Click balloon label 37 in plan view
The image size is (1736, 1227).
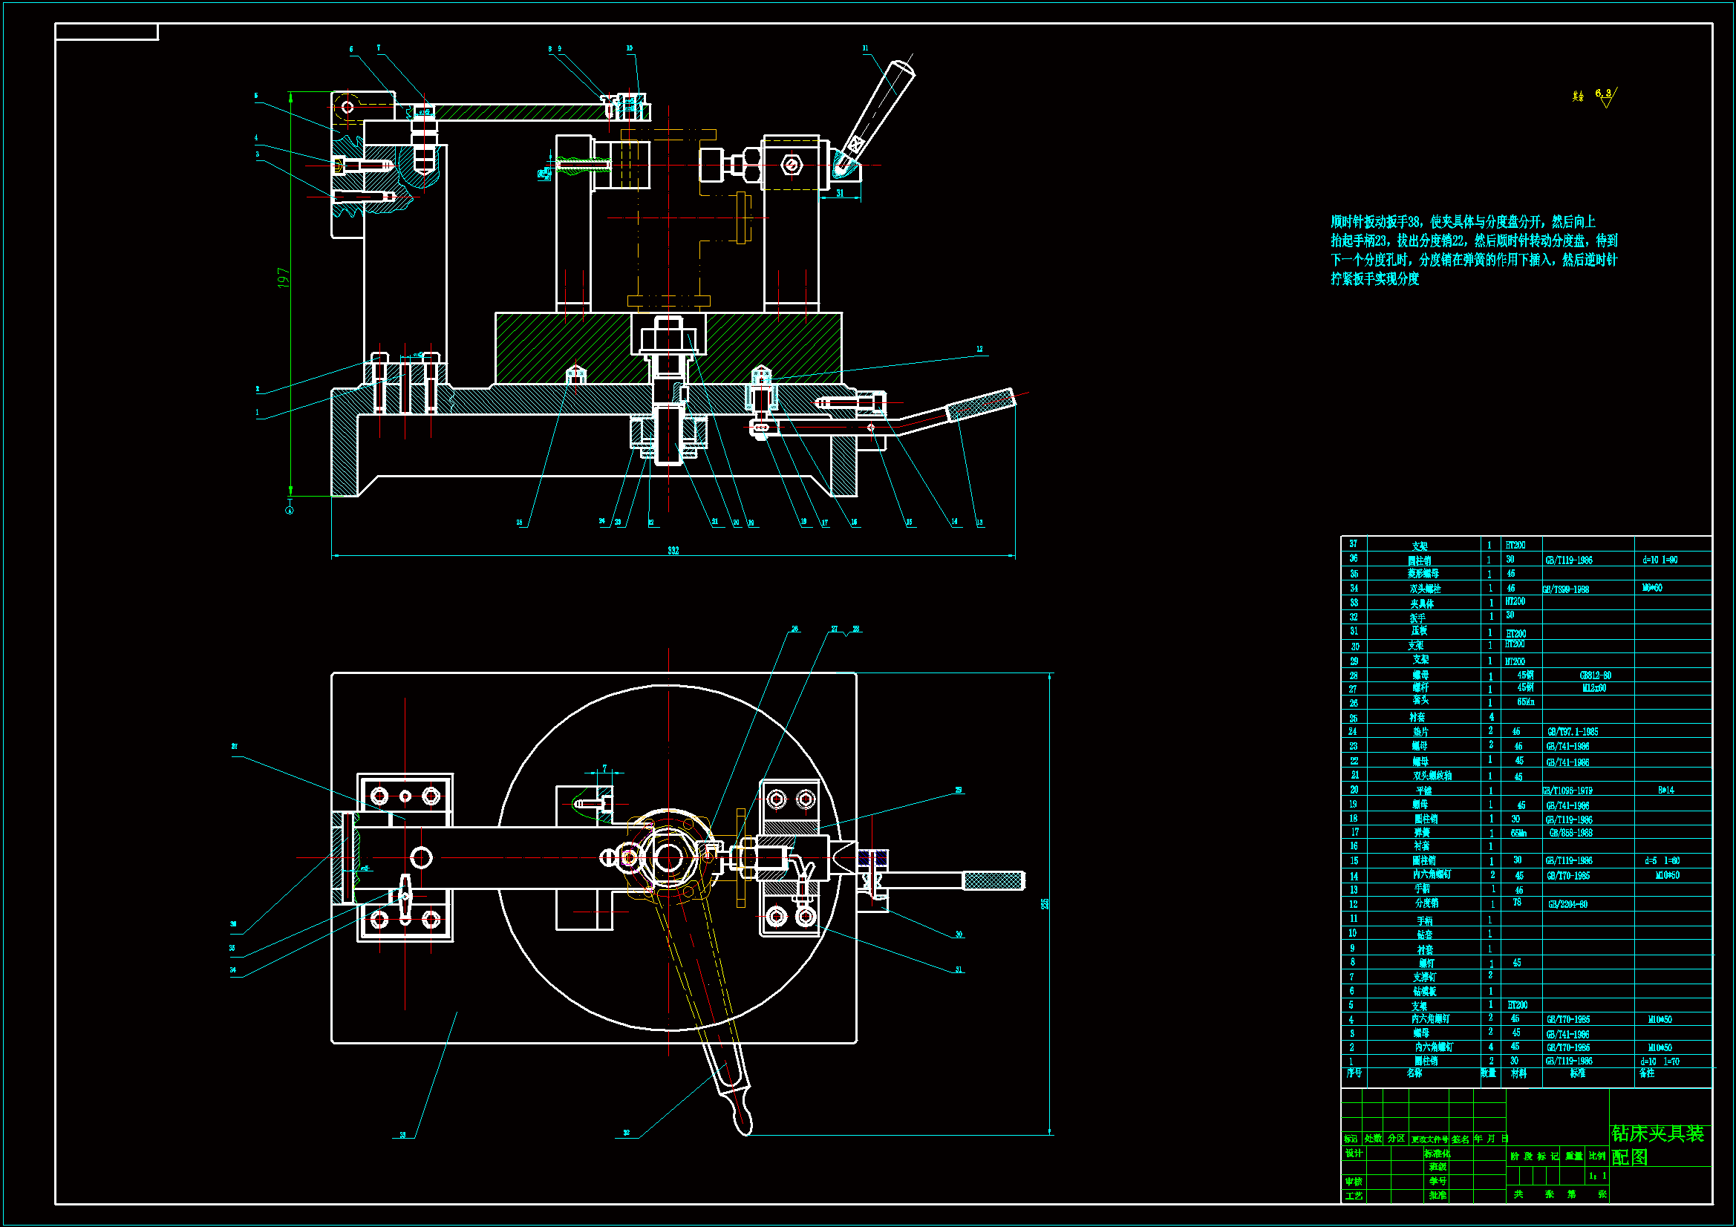(x=235, y=747)
